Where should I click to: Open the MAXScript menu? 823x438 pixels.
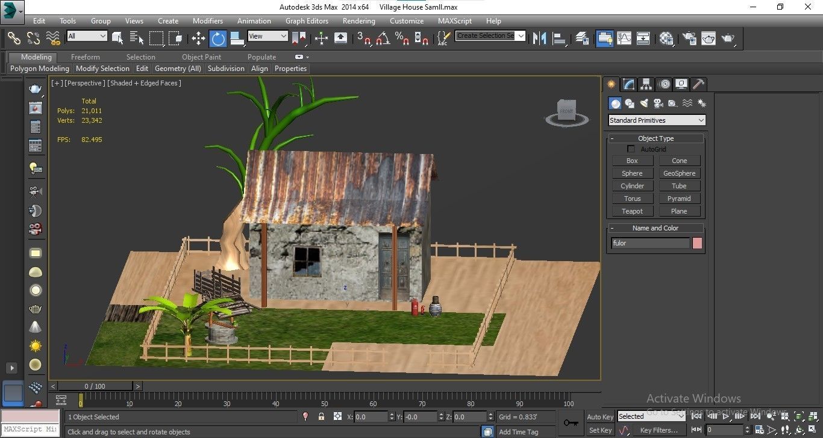tap(455, 20)
